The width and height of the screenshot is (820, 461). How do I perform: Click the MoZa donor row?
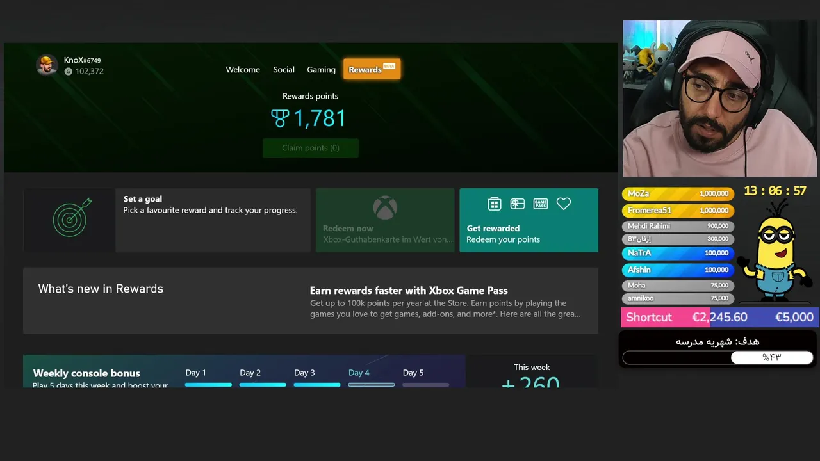678,193
